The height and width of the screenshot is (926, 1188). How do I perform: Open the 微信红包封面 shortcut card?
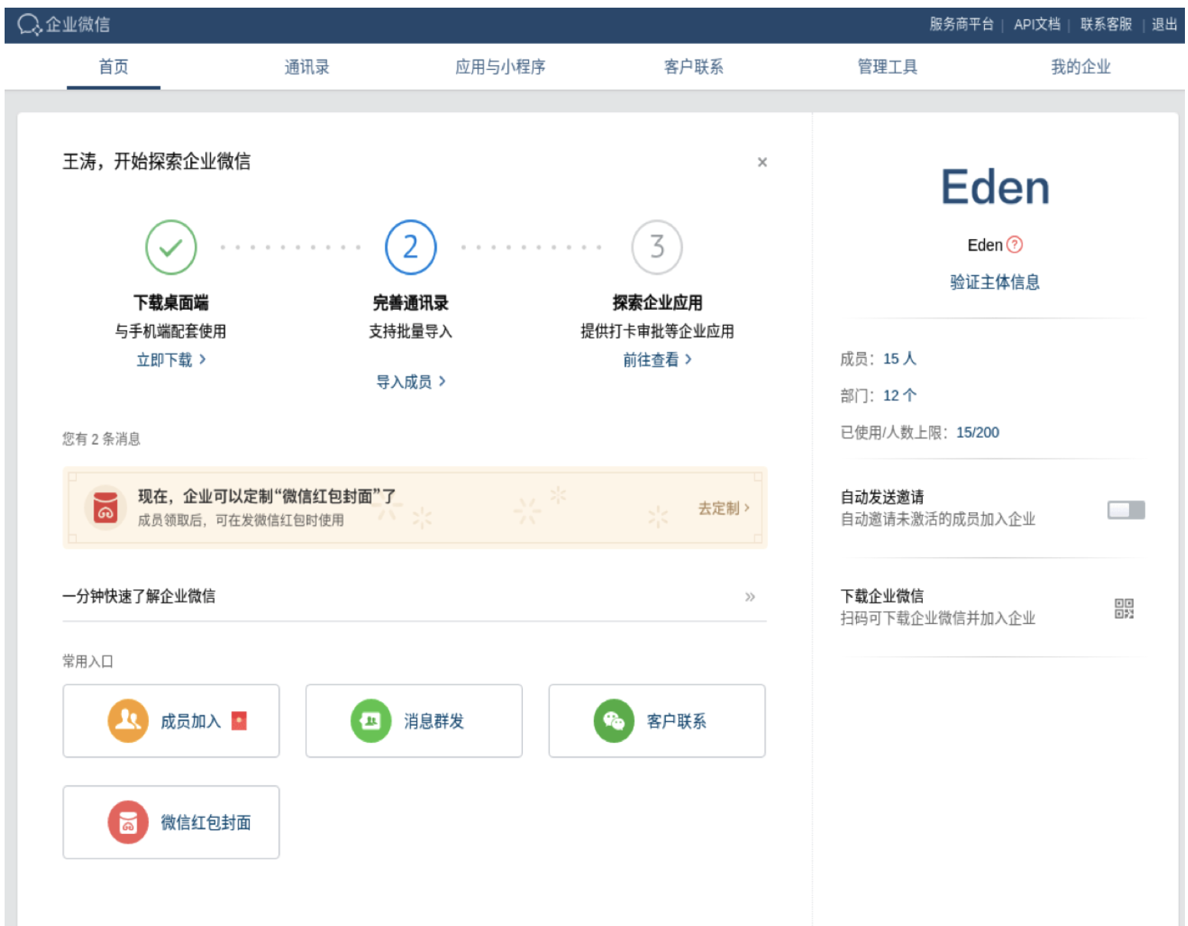pos(171,822)
